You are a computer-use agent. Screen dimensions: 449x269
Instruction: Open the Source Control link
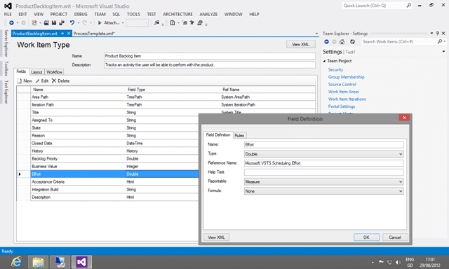coord(342,85)
